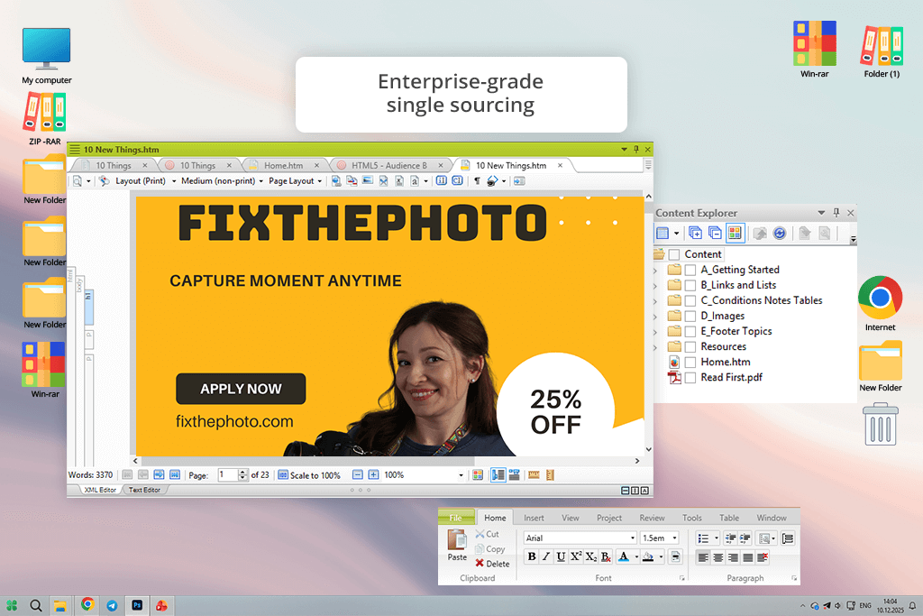Click the background fill color bucket

648,556
